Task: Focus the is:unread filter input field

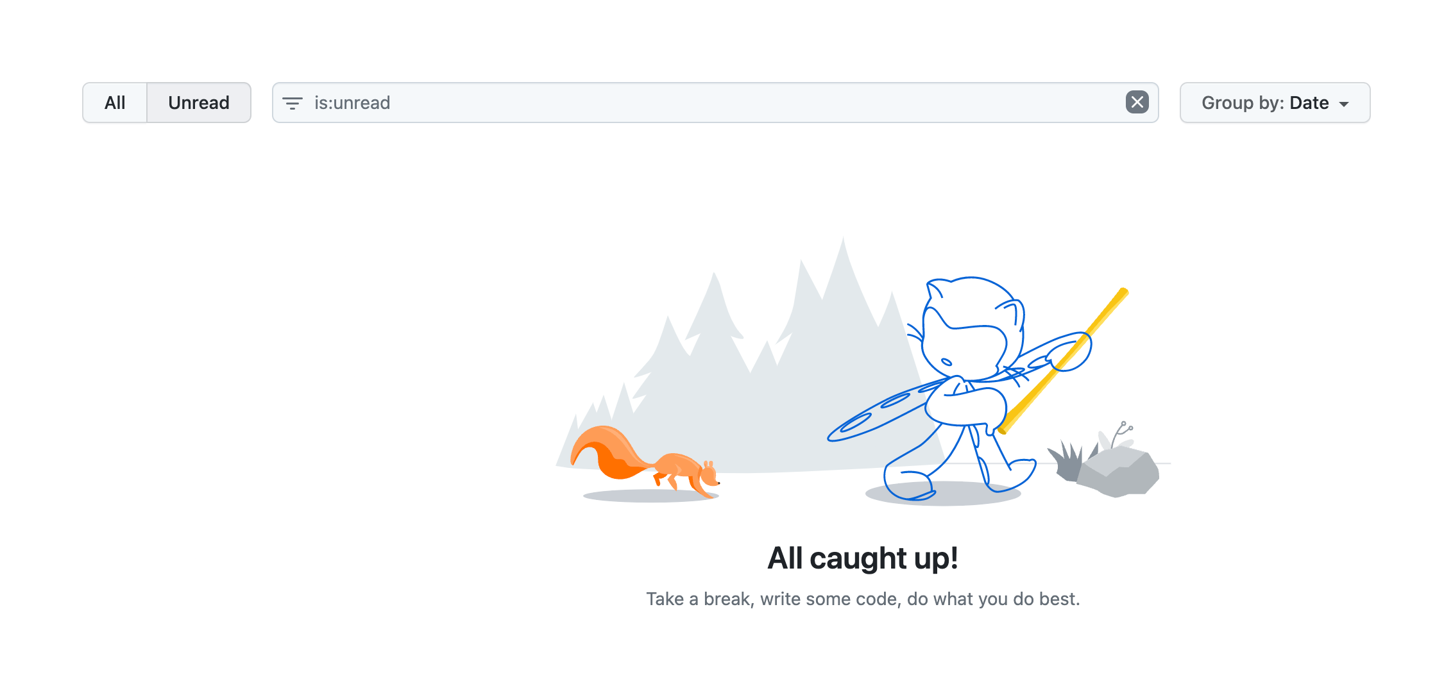Action: [x=706, y=103]
